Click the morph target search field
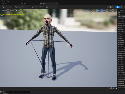125x94 pixels. [123, 14]
